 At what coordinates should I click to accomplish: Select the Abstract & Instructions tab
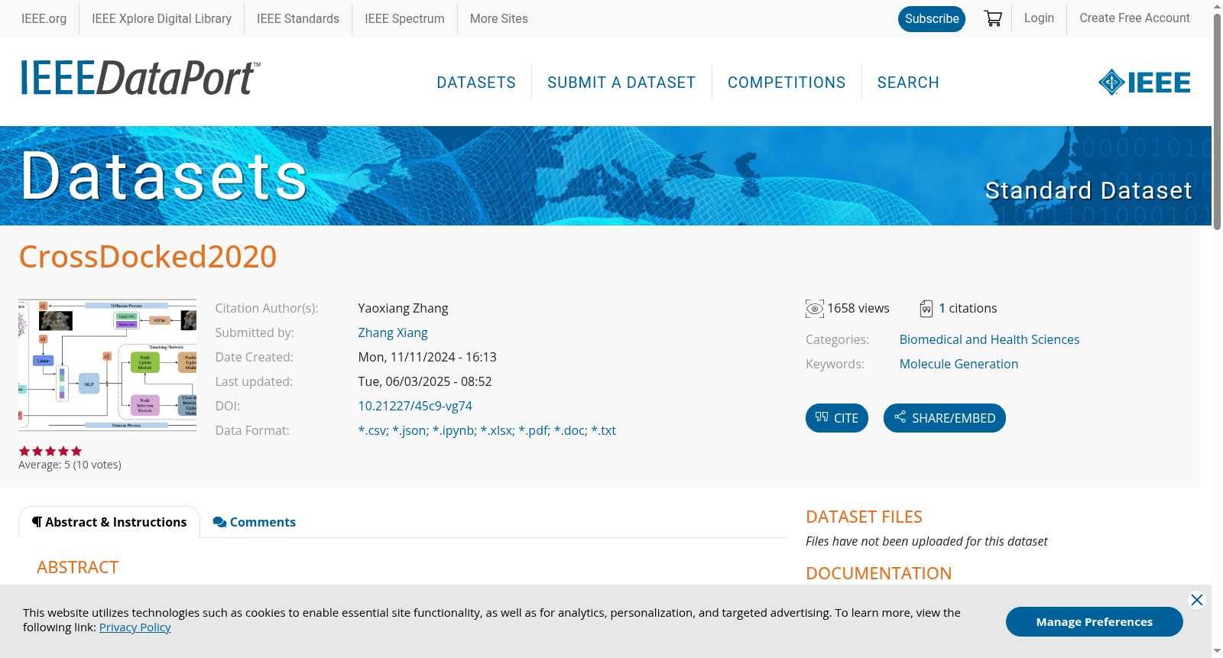point(109,522)
